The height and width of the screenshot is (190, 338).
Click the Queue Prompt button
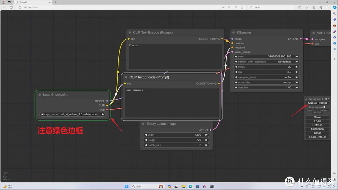click(x=317, y=103)
